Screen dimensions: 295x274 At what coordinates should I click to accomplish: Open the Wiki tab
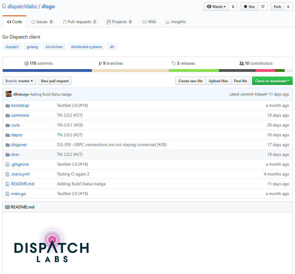click(x=149, y=22)
